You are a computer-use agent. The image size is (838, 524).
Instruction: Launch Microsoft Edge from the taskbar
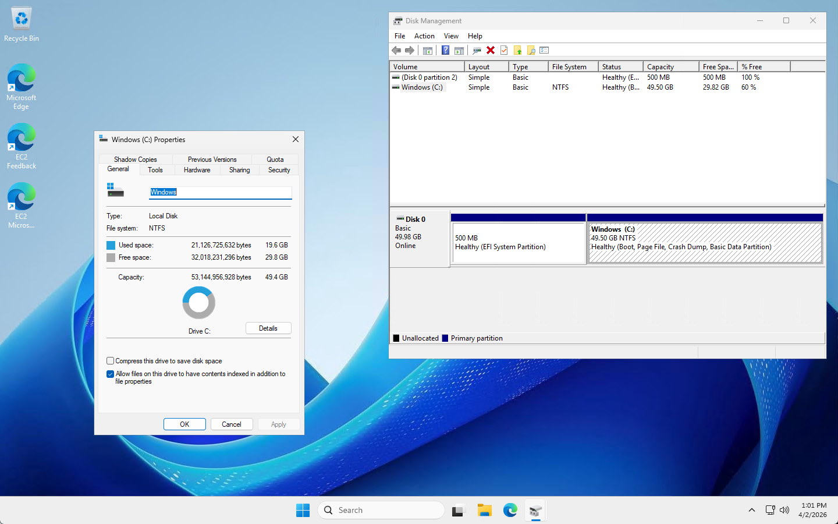tap(510, 511)
